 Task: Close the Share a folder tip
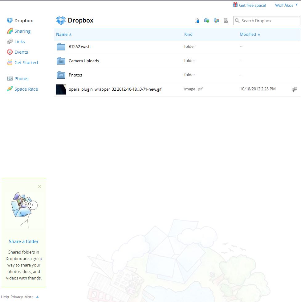point(40,186)
